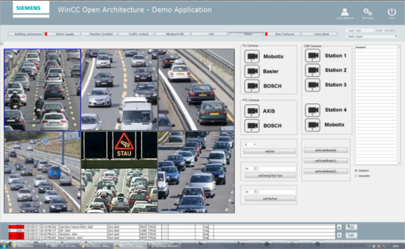405x249 pixels.
Task: Select the Datapoint radio button
Action: point(356,171)
